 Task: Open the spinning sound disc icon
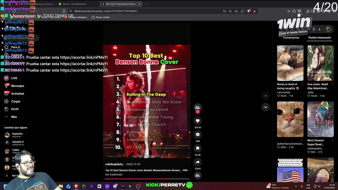198,175
